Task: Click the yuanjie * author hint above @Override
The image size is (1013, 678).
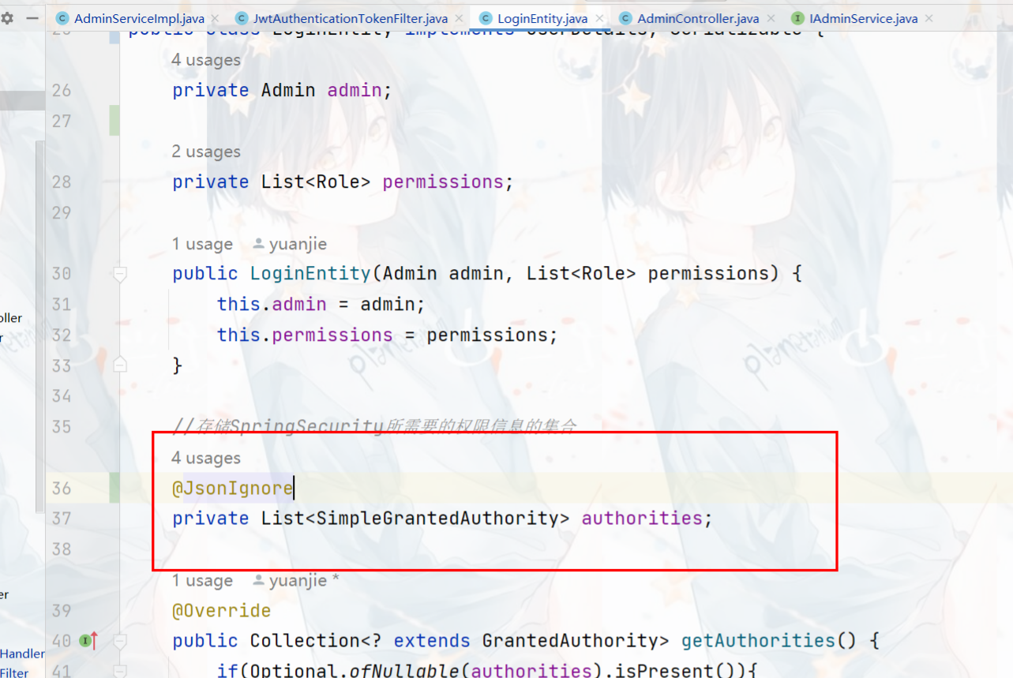Action: 296,581
